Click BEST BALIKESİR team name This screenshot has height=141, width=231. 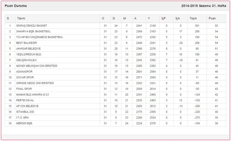coord(26,43)
